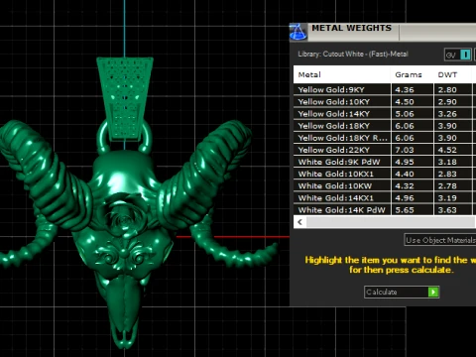Image resolution: width=476 pixels, height=357 pixels.
Task: Click the 3.18 DWT value
Action: [x=447, y=162]
